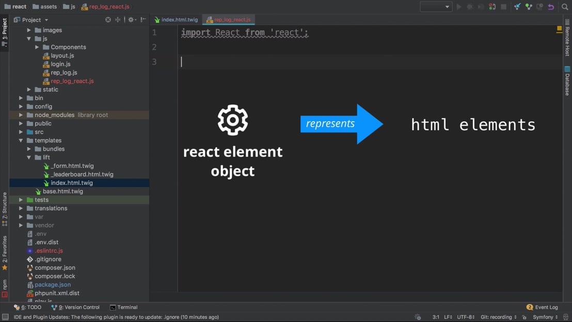This screenshot has width=572, height=322.
Task: Collapse the templates folder
Action: (21, 140)
